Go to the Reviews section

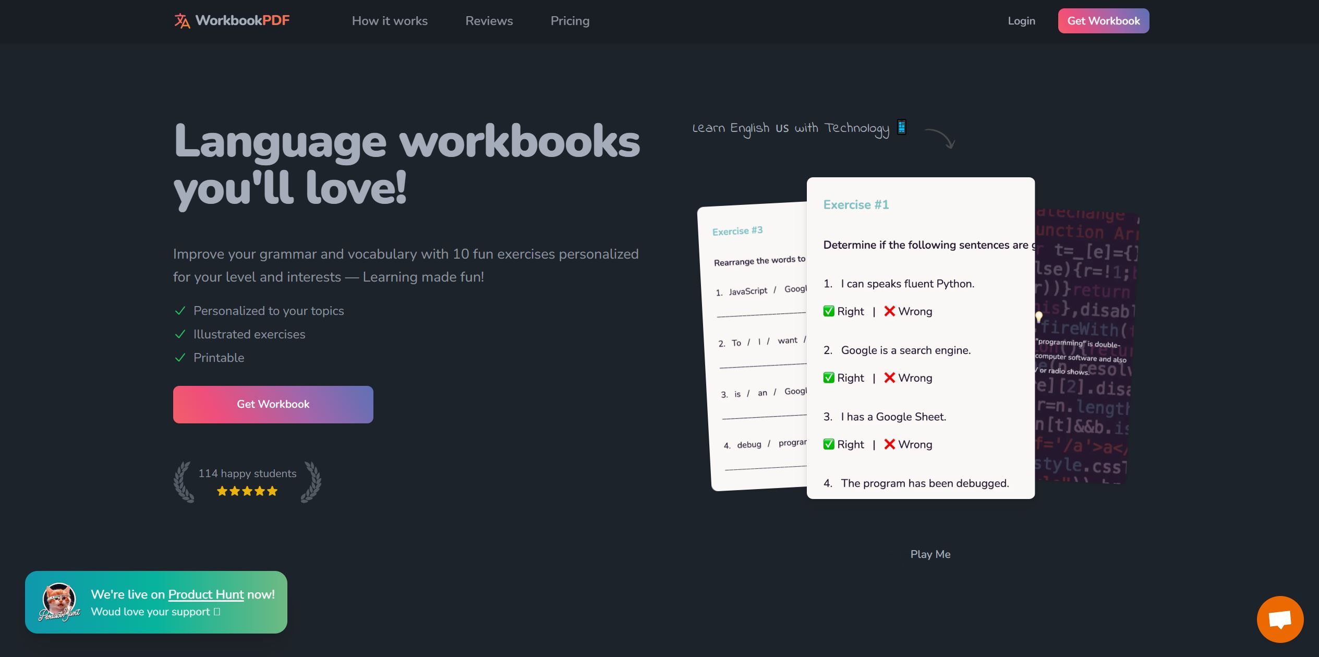pyautogui.click(x=489, y=21)
